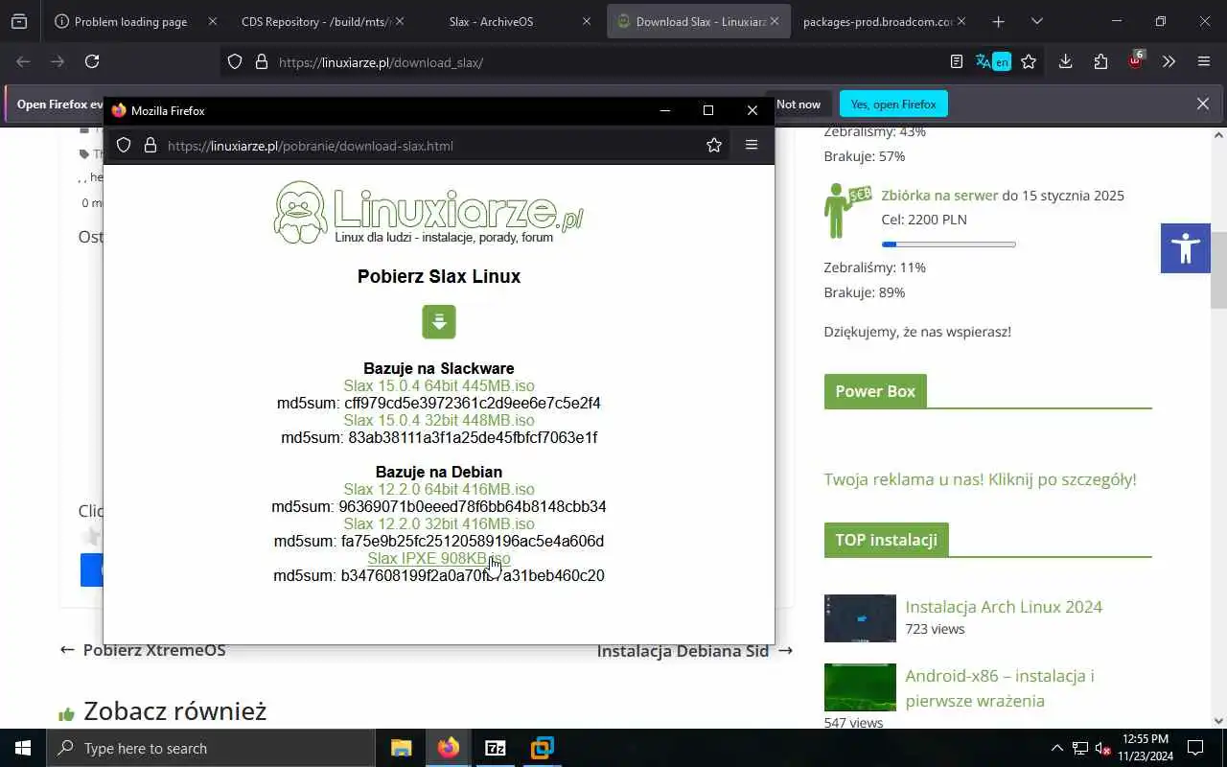Click the Linuxiarze.pl logo in popup
The width and height of the screenshot is (1227, 767).
pos(428,212)
